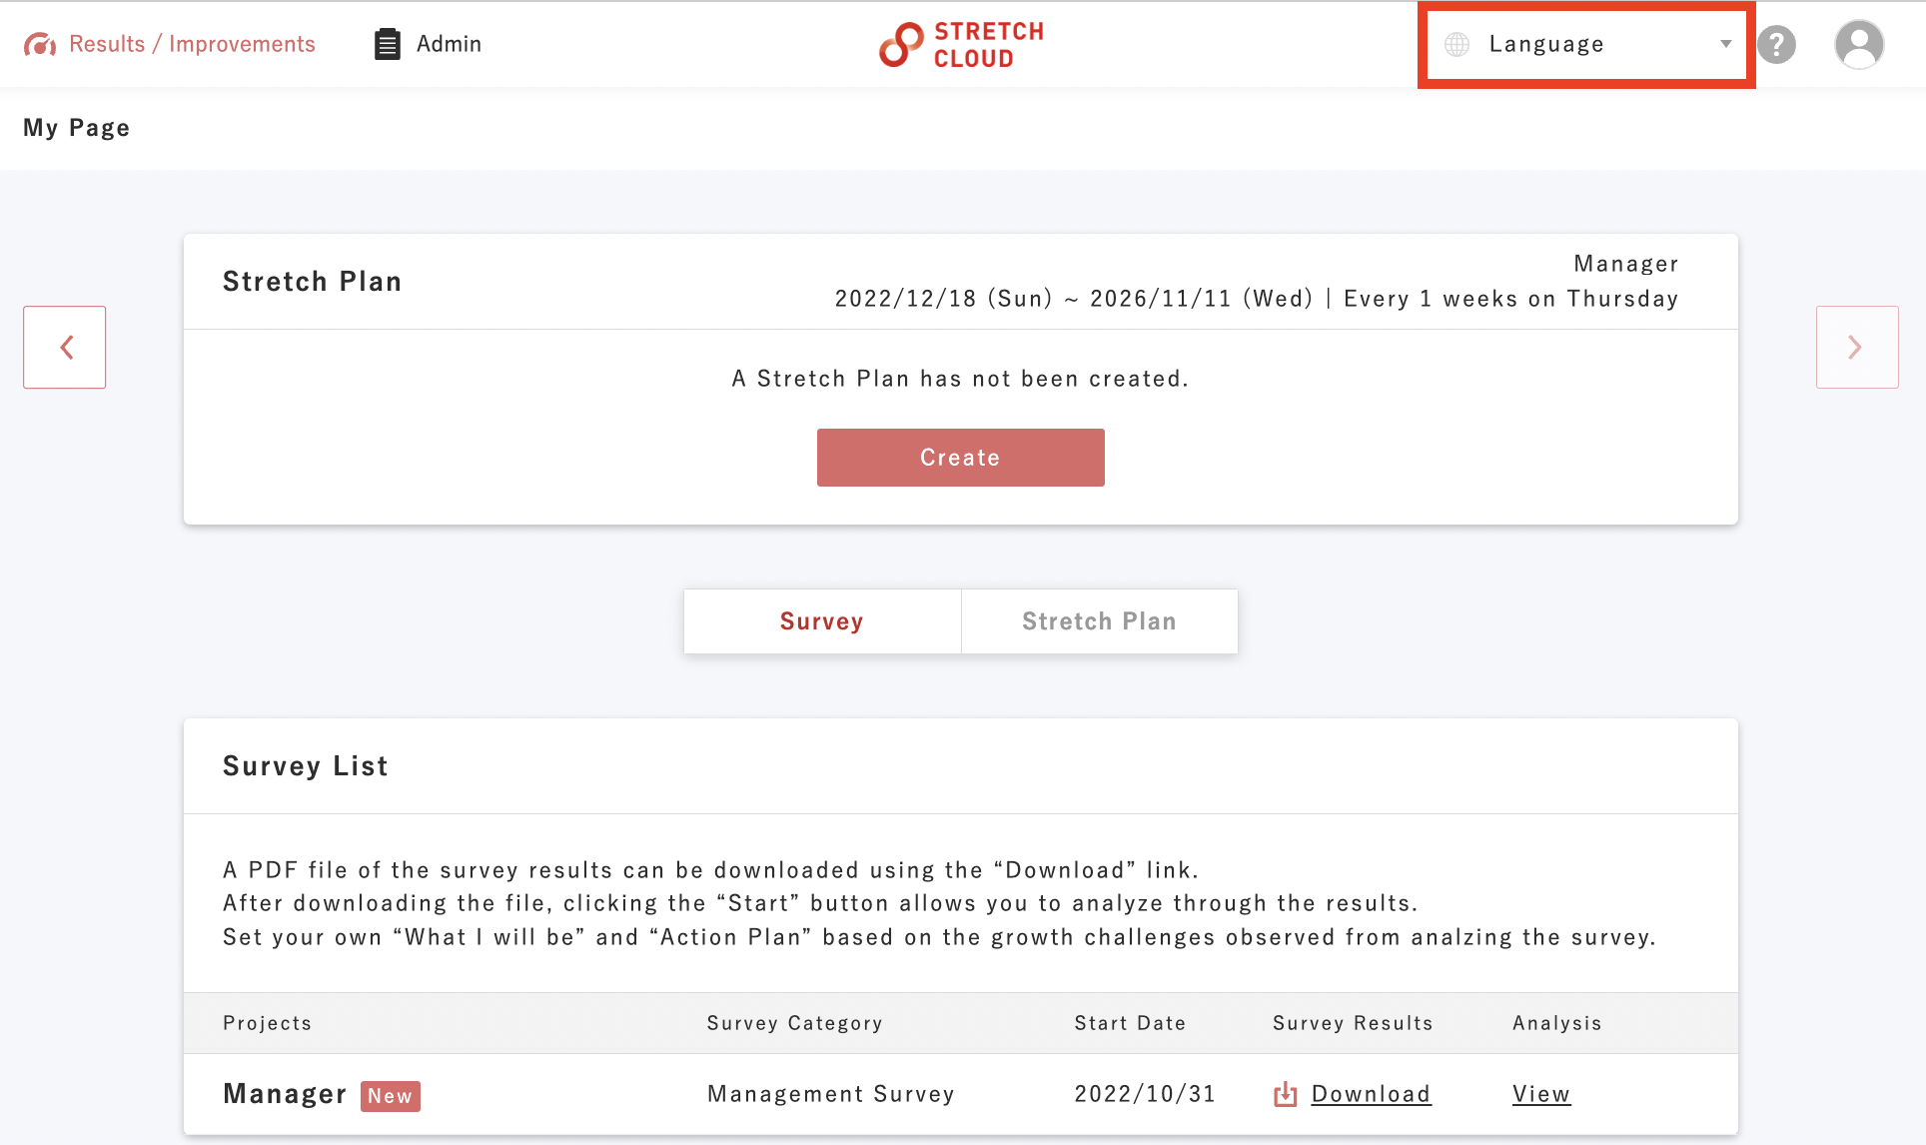Go to previous Stretch Plan with left arrow
The image size is (1926, 1145).
pyautogui.click(x=65, y=347)
